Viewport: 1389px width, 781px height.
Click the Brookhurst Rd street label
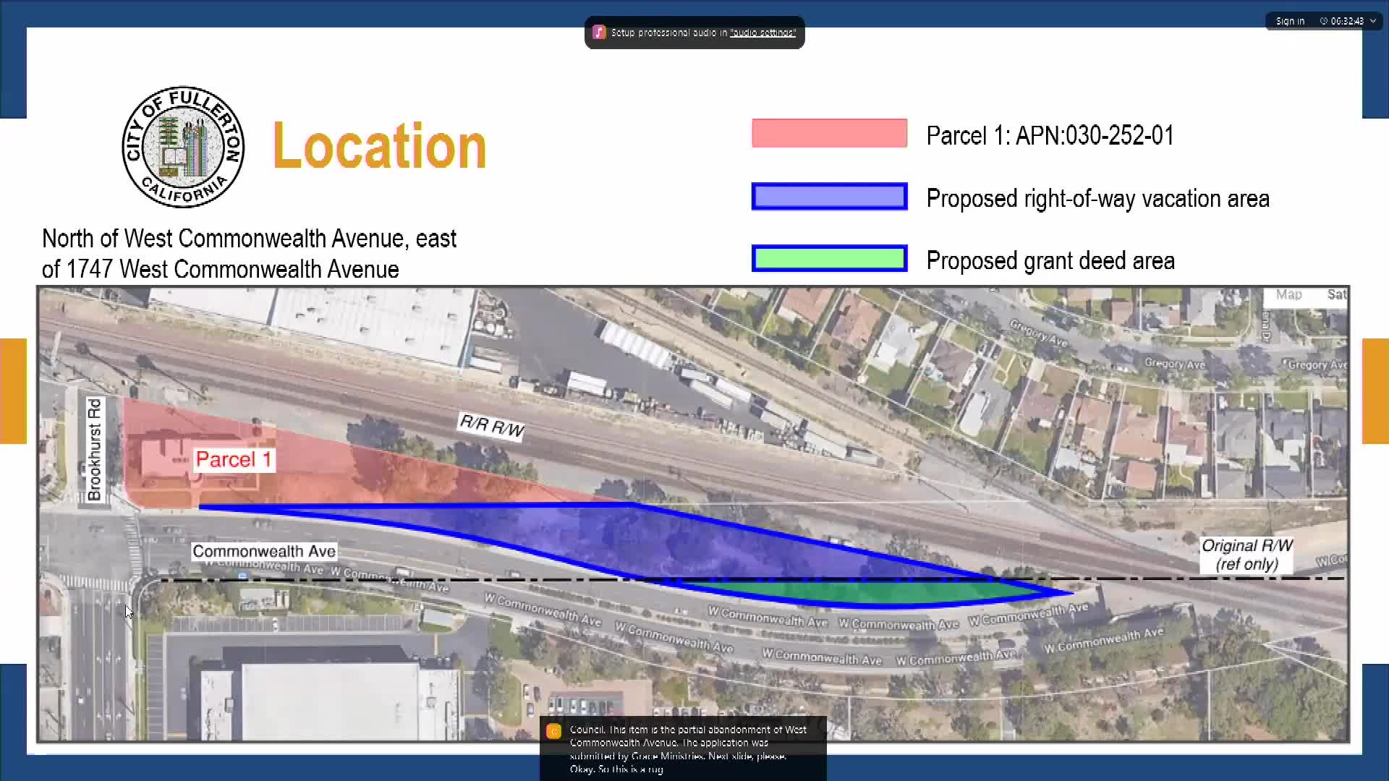[95, 449]
